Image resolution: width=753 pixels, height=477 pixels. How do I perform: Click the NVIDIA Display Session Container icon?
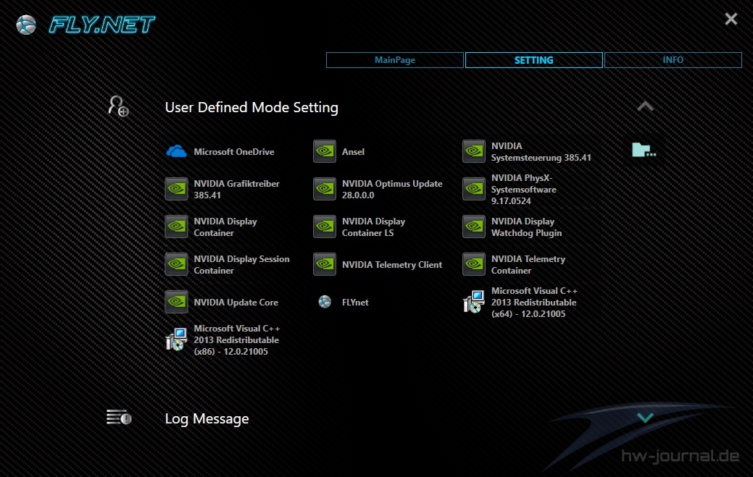(x=176, y=264)
